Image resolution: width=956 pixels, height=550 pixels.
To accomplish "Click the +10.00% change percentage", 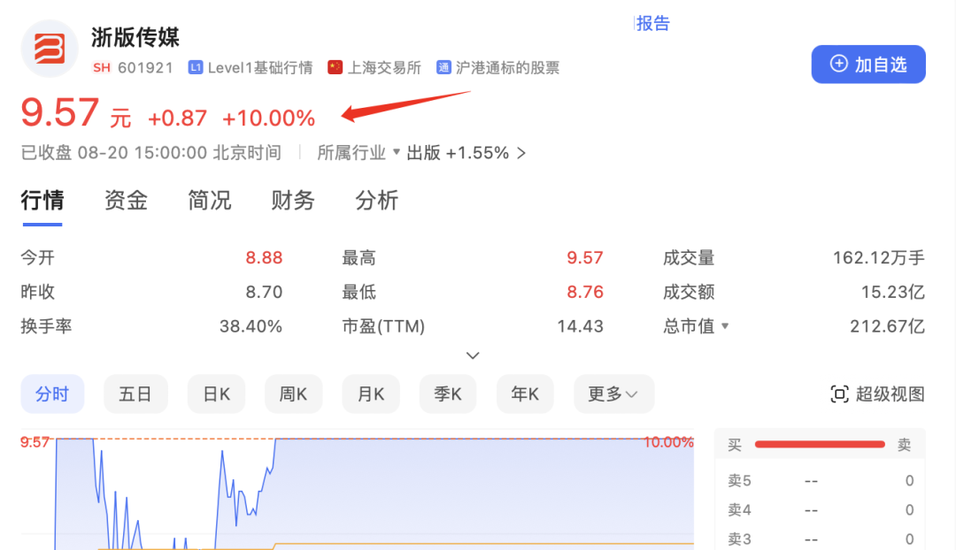I will 268,118.
